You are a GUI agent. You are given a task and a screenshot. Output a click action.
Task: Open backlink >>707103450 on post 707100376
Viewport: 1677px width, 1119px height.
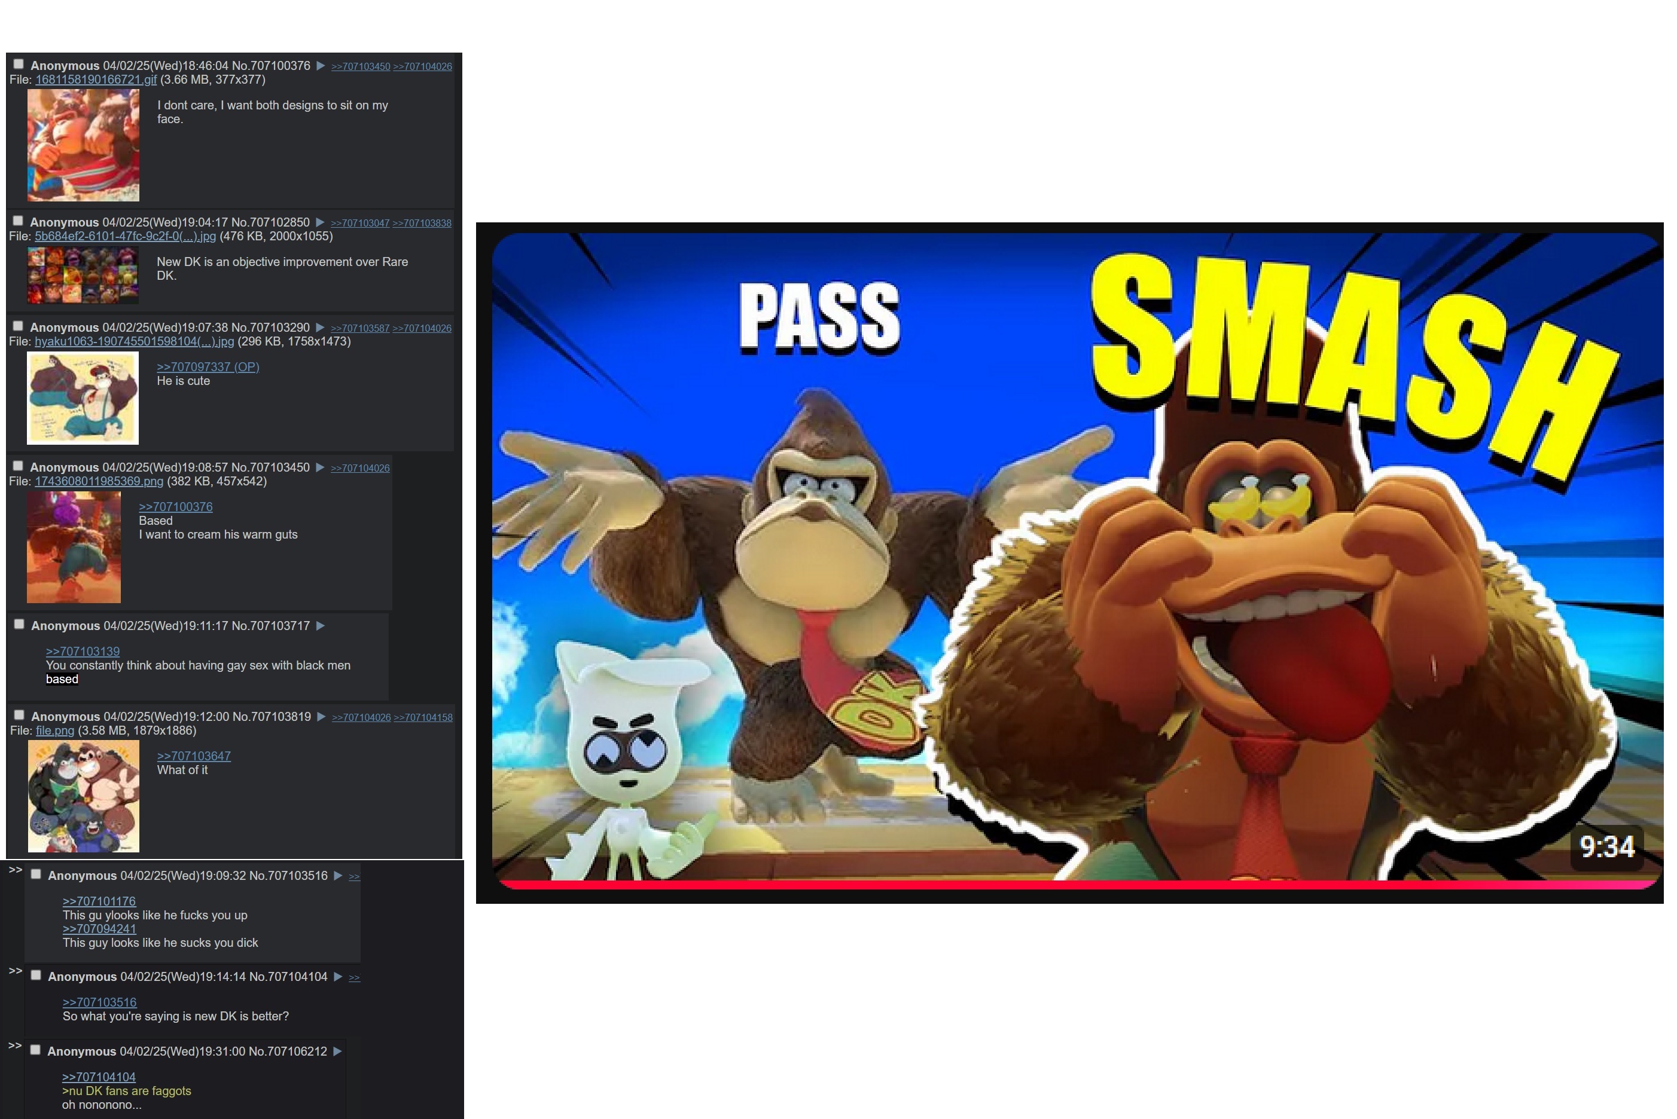tap(361, 66)
